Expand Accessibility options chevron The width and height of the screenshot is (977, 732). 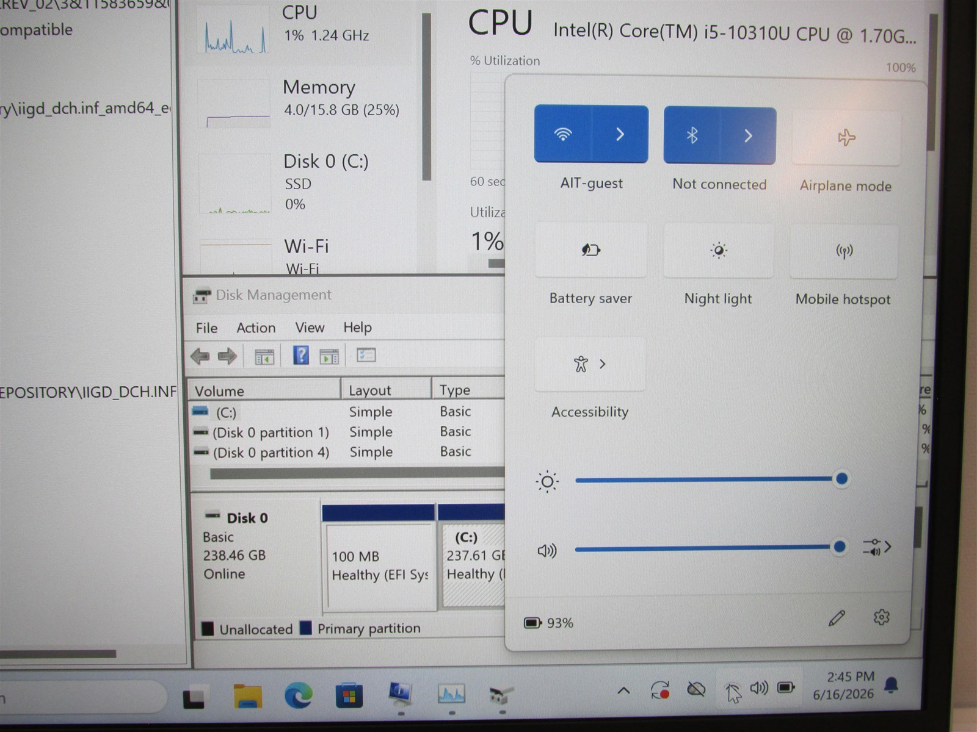coord(603,364)
